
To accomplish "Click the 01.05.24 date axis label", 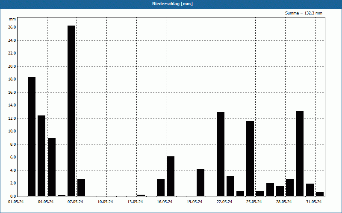I will pyautogui.click(x=16, y=202).
